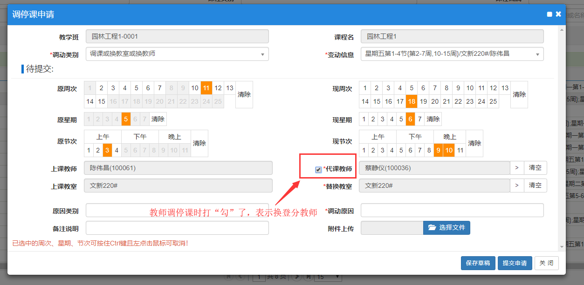Click the 调动原因 text field
Viewport: 584px width, 285px height.
click(x=452, y=210)
